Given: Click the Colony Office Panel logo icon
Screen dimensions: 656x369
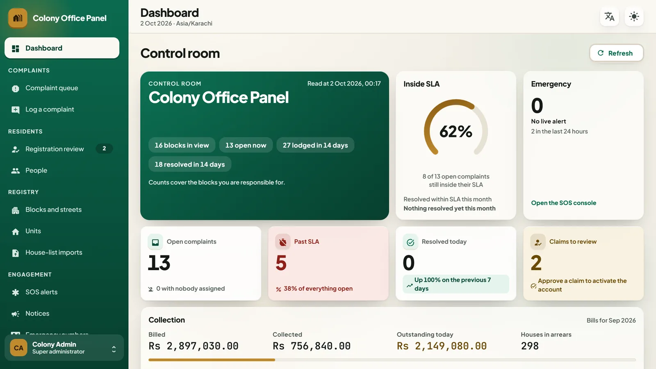Looking at the screenshot, I should 18,18.
